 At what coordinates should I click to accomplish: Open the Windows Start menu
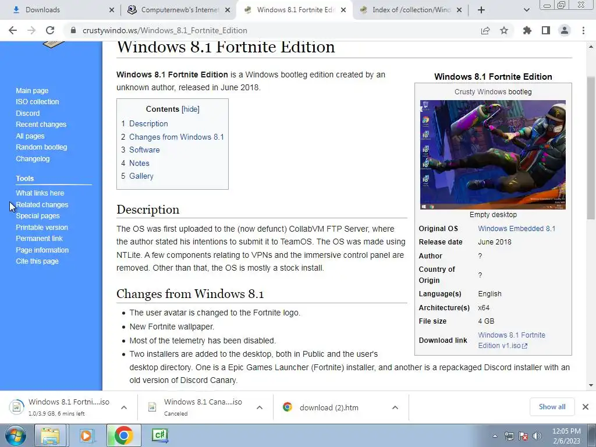click(16, 435)
